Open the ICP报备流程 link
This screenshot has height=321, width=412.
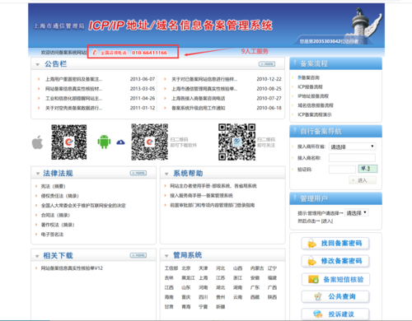point(311,87)
